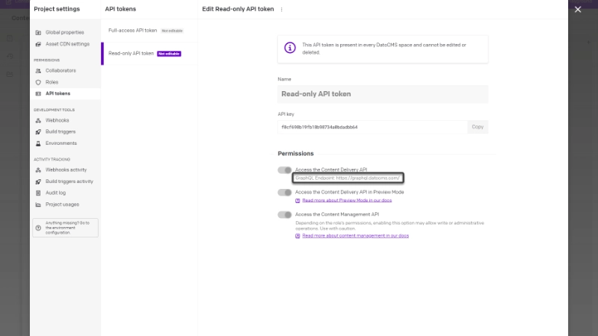Open Read more about Preview Mode docs
Image resolution: width=598 pixels, height=336 pixels.
tap(347, 200)
